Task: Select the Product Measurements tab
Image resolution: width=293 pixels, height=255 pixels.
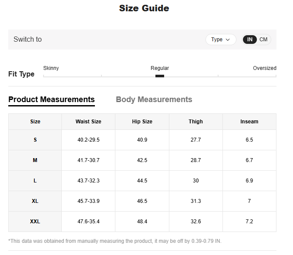Action: pyautogui.click(x=51, y=99)
